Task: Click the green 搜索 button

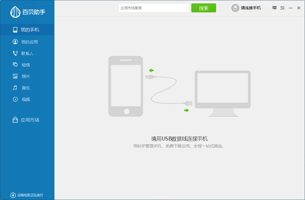Action: click(204, 8)
